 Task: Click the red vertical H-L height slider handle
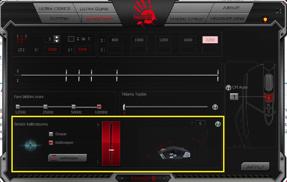coord(111,150)
